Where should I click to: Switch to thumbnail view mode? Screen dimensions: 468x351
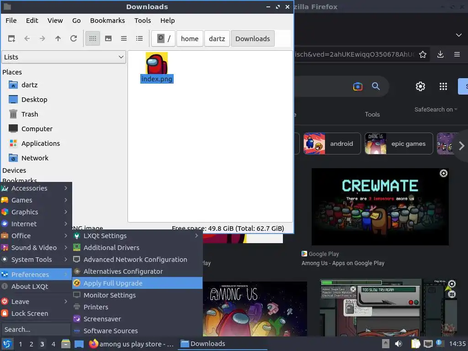pyautogui.click(x=108, y=38)
